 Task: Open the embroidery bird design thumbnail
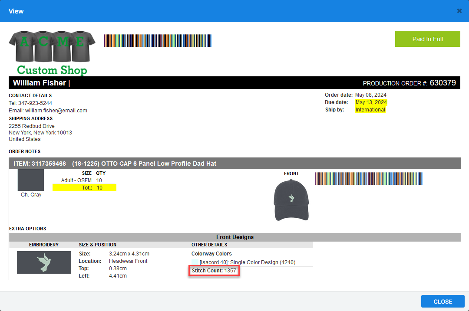[44, 262]
